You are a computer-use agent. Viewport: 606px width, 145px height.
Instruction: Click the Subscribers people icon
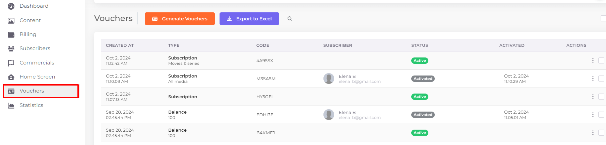(11, 48)
